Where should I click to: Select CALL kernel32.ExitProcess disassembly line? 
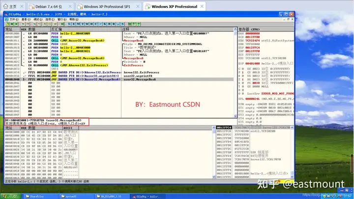pyautogui.click(x=119, y=65)
